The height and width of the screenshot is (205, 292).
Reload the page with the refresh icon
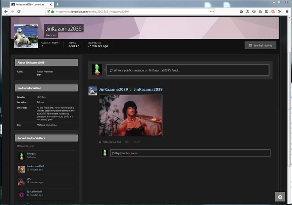pos(19,12)
